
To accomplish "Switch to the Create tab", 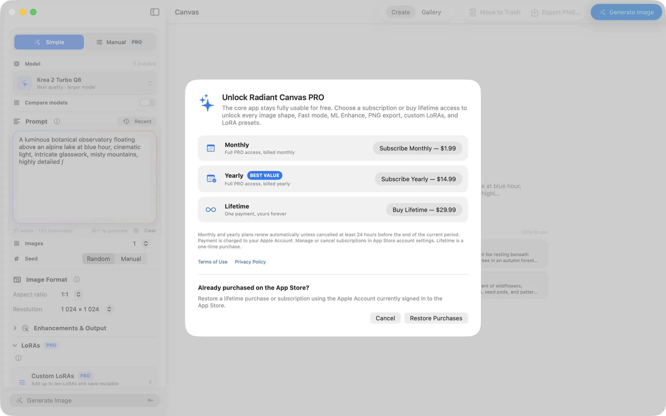I will coord(401,12).
